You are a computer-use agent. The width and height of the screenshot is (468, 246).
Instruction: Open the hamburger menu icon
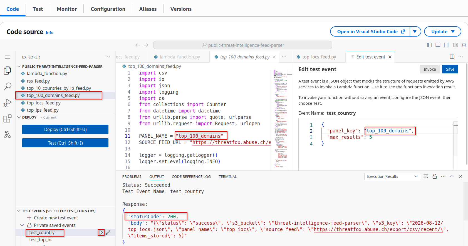(8, 57)
